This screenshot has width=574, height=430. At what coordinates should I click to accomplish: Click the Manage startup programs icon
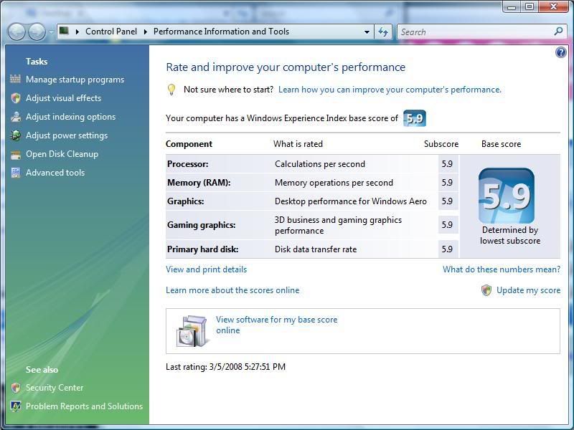15,79
